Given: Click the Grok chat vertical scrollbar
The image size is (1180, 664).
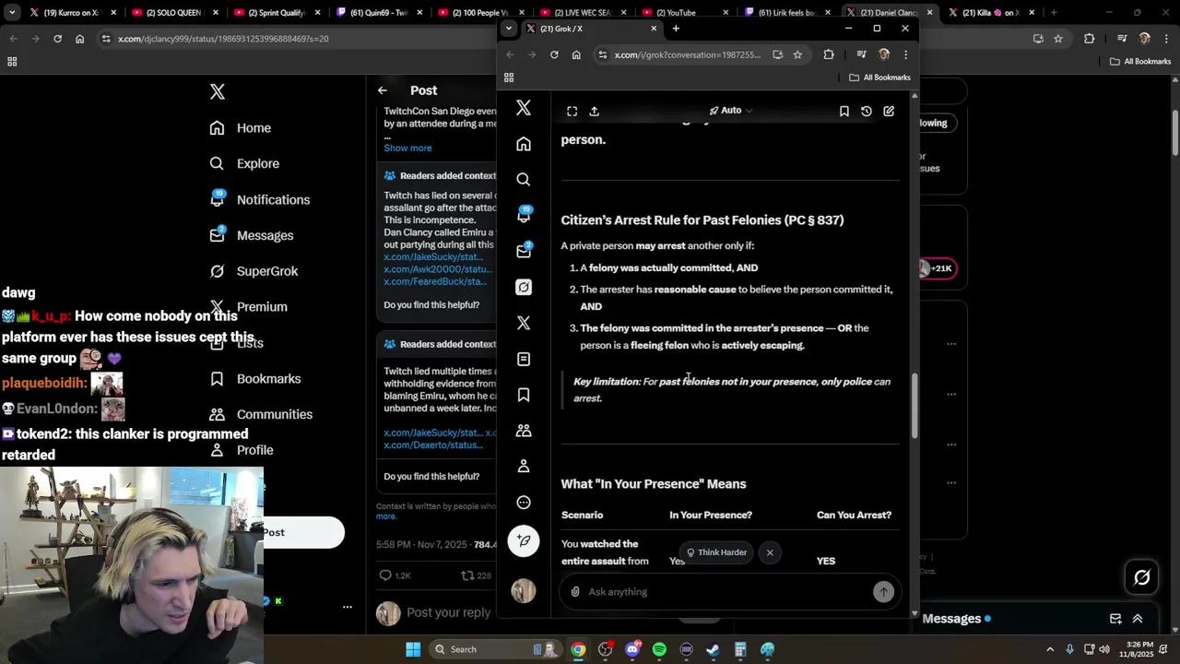Looking at the screenshot, I should (914, 406).
